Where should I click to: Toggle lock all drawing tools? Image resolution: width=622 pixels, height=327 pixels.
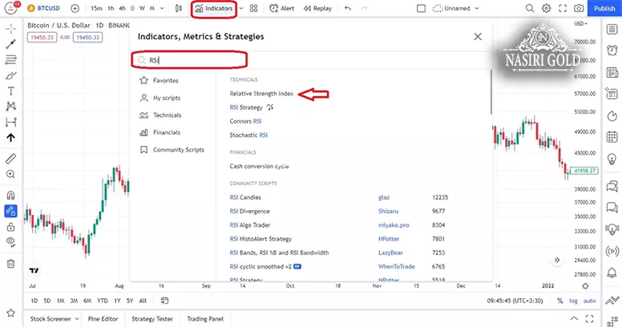(x=10, y=227)
